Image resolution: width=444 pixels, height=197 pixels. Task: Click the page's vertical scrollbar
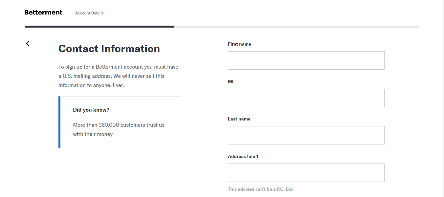coord(443,36)
